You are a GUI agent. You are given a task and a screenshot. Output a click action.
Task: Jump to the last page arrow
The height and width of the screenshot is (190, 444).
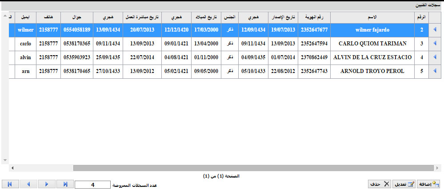click(x=65, y=184)
